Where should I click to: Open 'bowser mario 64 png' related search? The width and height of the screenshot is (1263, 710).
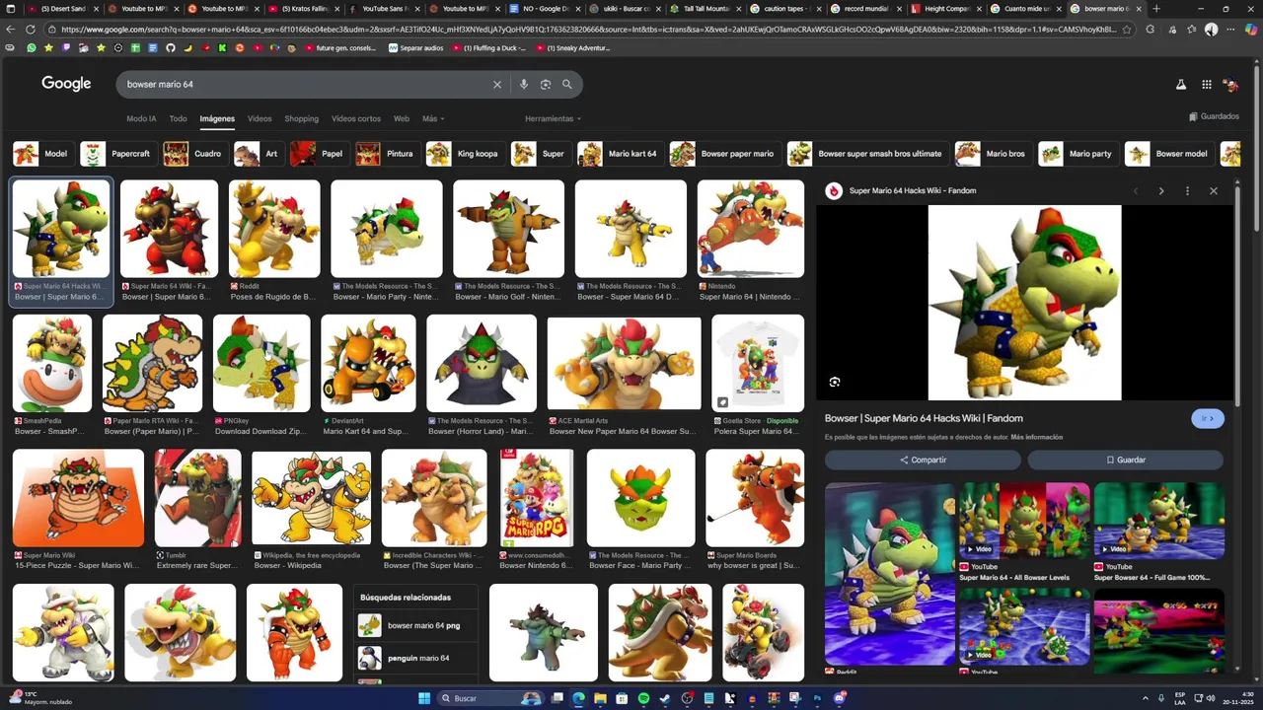tap(415, 625)
